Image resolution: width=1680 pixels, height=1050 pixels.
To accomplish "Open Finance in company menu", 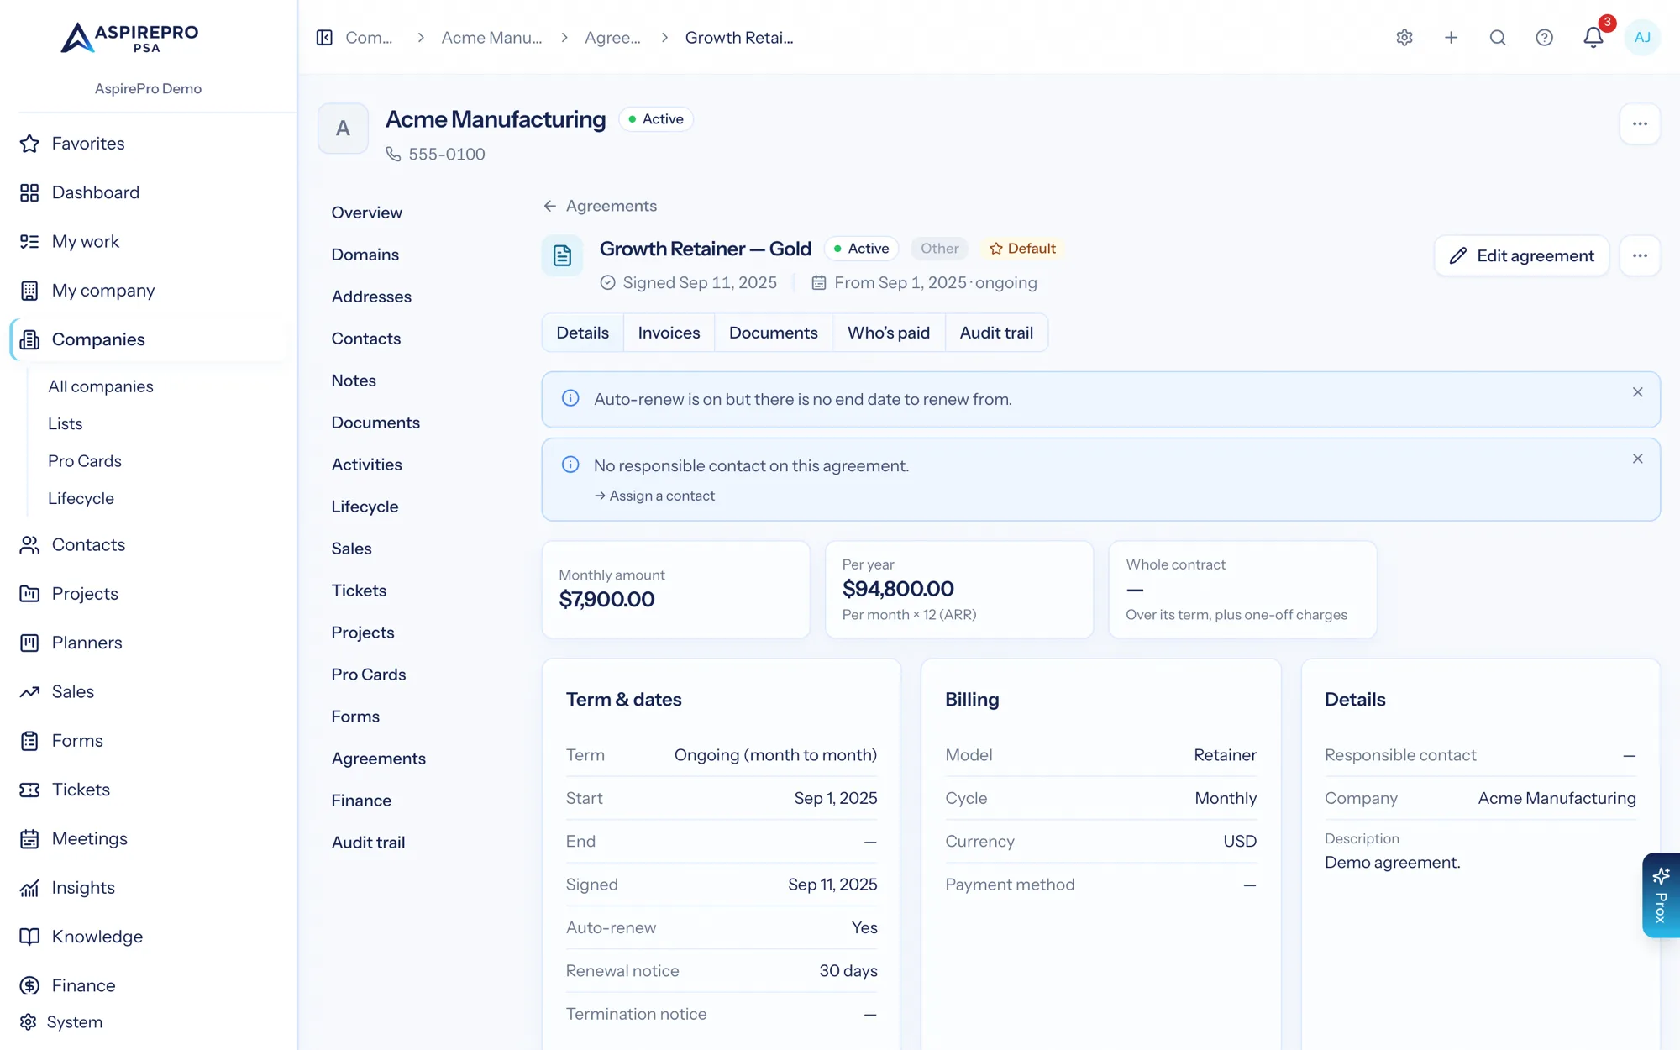I will [361, 801].
